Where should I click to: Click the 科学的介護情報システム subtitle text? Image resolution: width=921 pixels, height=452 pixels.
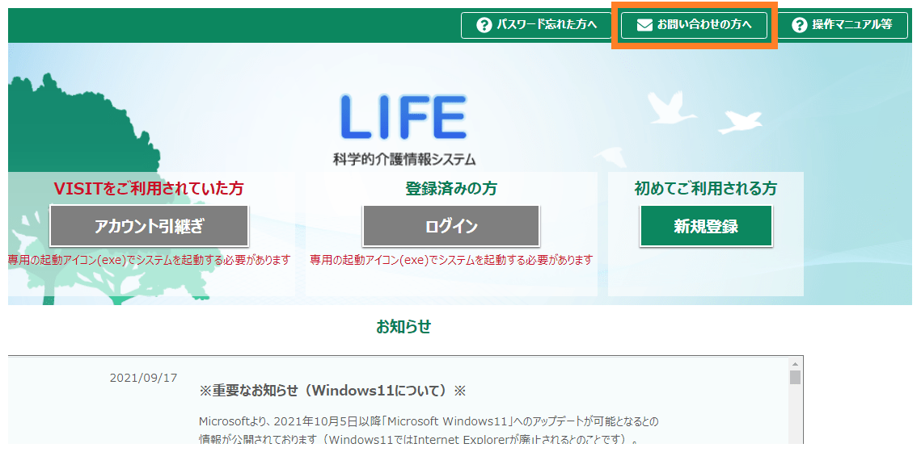coord(403,159)
